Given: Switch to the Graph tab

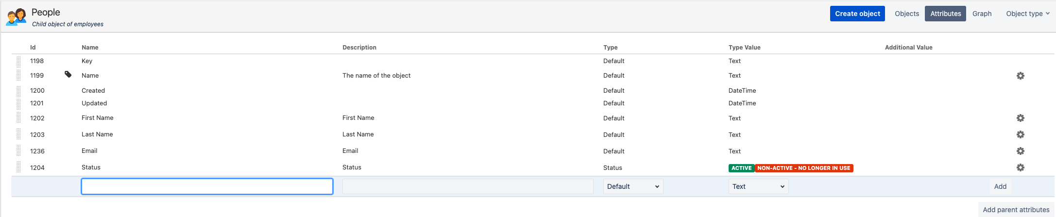Looking at the screenshot, I should tap(982, 14).
